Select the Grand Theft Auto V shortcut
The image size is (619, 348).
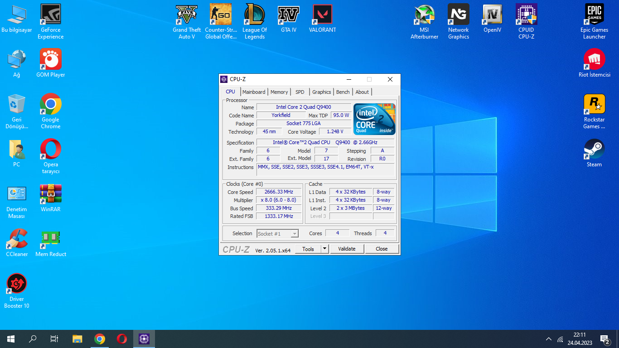pos(187,22)
